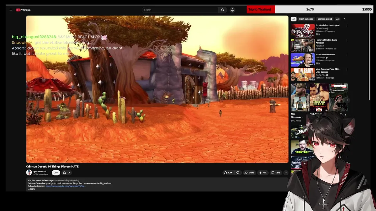Expand notification options chevron beside bell
Screen dimensions: 376x211
69,173
